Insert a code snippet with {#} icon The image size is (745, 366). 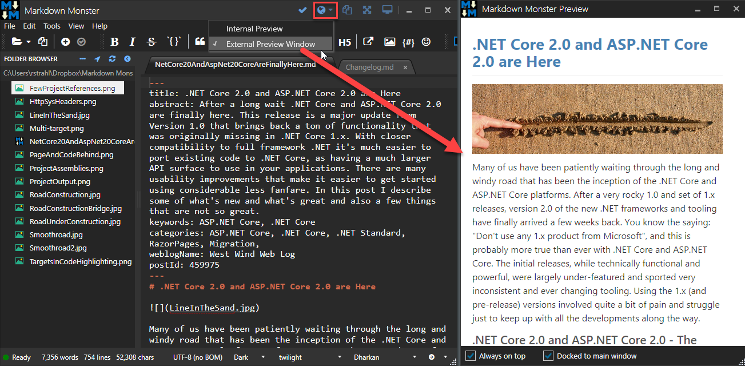coord(408,42)
